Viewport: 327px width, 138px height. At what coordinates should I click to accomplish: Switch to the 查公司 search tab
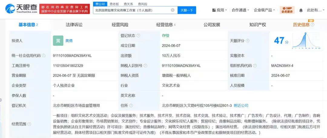[100, 4]
